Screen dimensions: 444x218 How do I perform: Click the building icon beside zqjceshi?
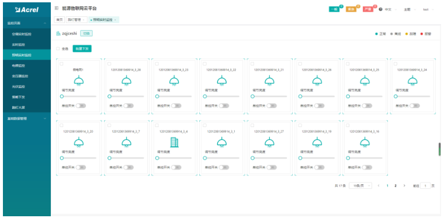58,33
